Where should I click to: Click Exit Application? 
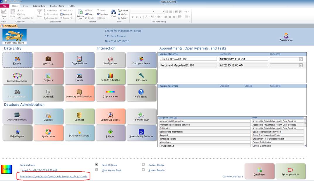click(x=290, y=171)
